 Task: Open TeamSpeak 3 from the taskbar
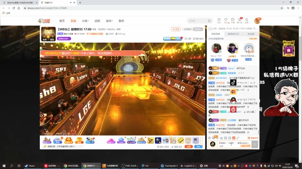pyautogui.click(x=169, y=166)
